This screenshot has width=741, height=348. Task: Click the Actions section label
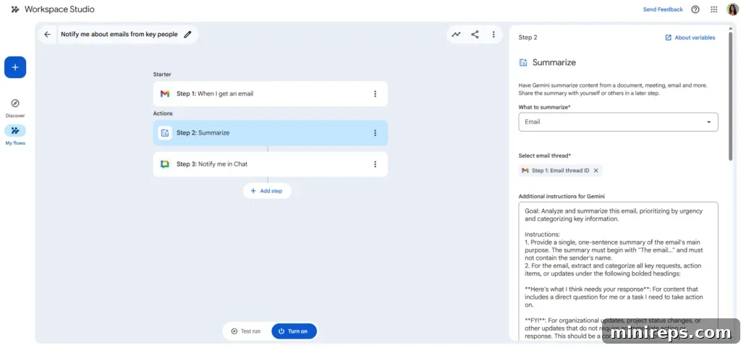(x=163, y=114)
